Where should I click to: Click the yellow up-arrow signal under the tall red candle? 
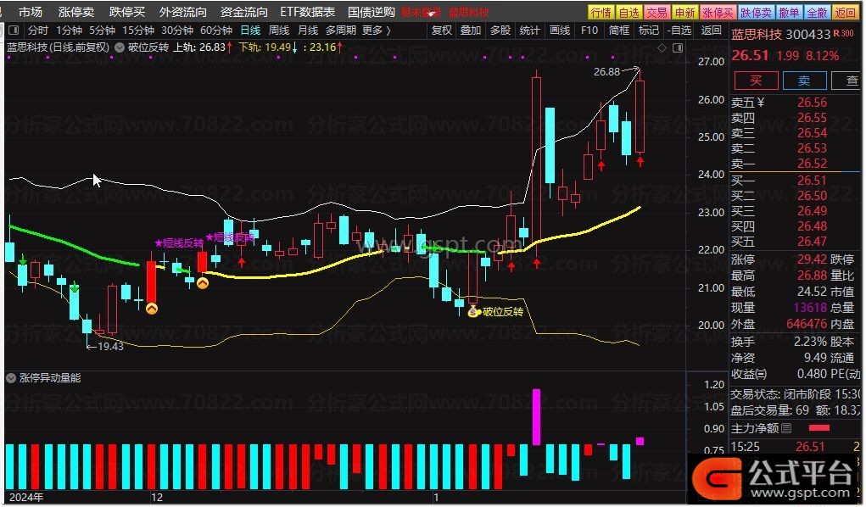(x=151, y=309)
